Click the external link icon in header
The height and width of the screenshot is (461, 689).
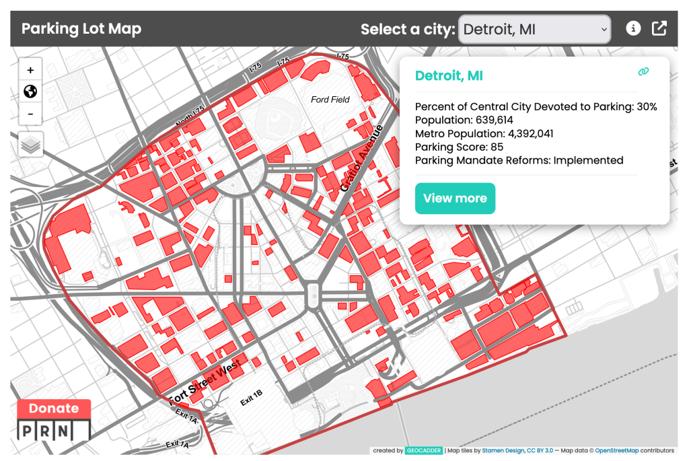pyautogui.click(x=659, y=29)
